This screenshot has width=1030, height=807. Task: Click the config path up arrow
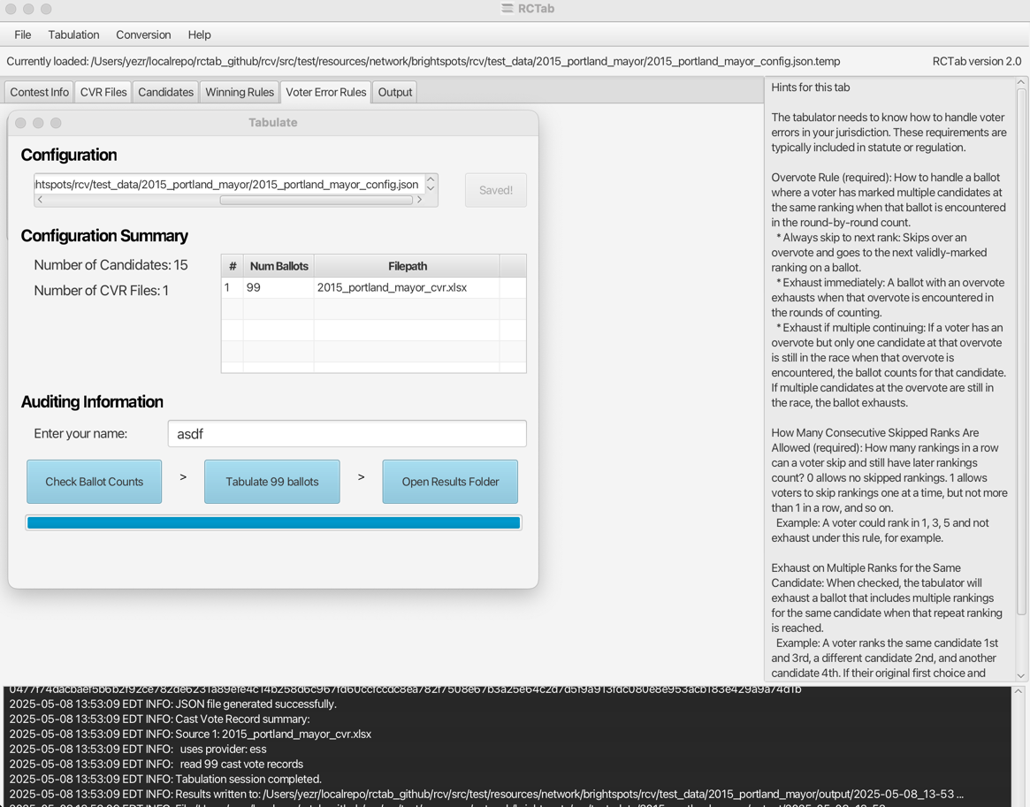[x=431, y=179]
